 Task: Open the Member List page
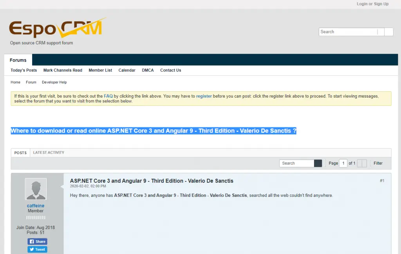tap(100, 70)
